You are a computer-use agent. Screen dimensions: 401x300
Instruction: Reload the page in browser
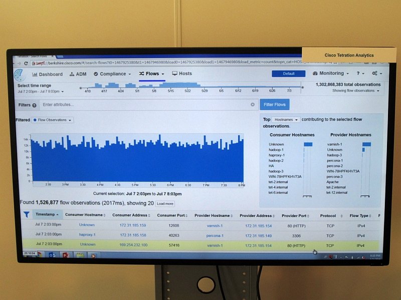coord(26,63)
